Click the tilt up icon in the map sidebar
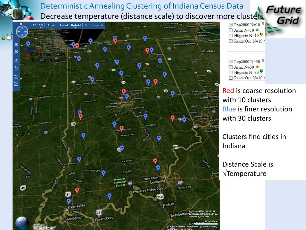306x230 pixels. (x=16, y=77)
